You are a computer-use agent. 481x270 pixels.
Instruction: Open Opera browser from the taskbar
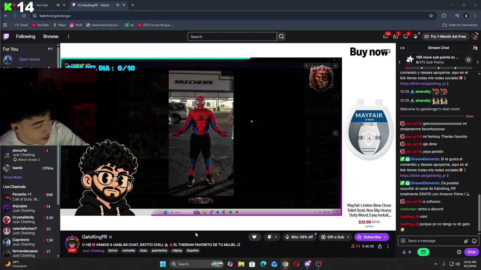click(296, 264)
